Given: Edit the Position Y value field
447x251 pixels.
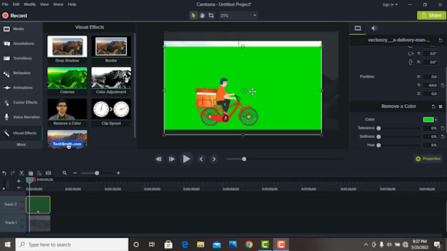Looking at the screenshot, I should pyautogui.click(x=431, y=85).
